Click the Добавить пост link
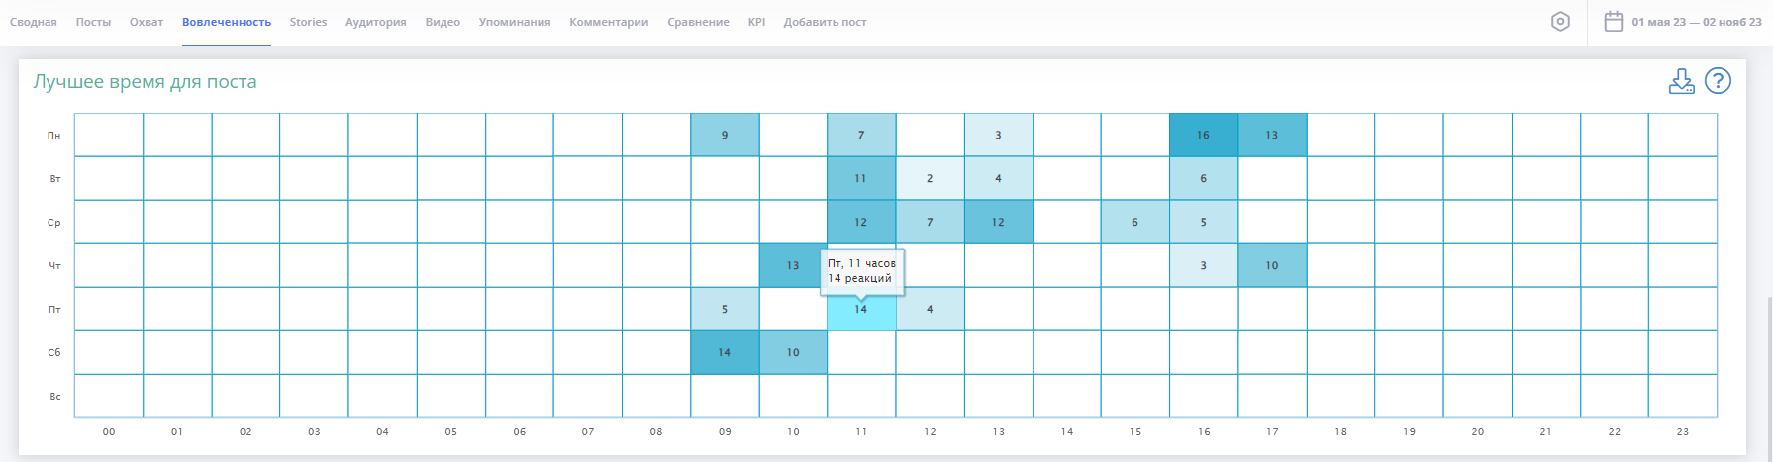The height and width of the screenshot is (462, 1773). tap(825, 22)
